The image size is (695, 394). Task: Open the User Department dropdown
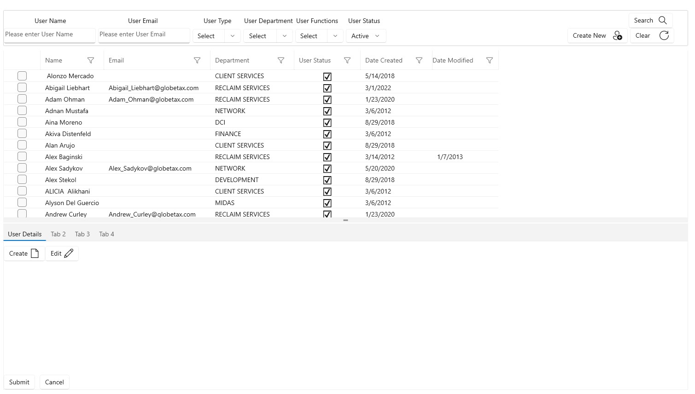click(x=285, y=36)
